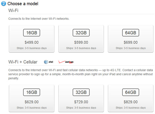Click the Wi-Fi + Cellular section heading
Image resolution: width=155 pixels, height=114 pixels.
pos(23,62)
